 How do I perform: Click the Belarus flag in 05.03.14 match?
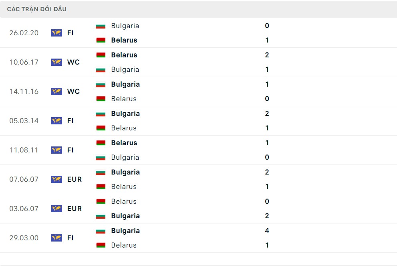pyautogui.click(x=101, y=128)
